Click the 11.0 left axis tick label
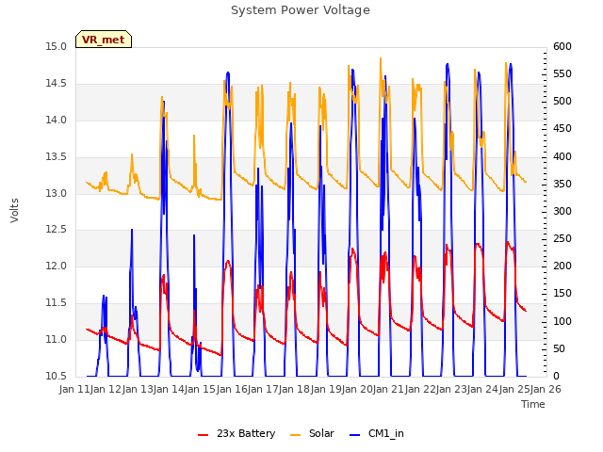 [x=57, y=339]
